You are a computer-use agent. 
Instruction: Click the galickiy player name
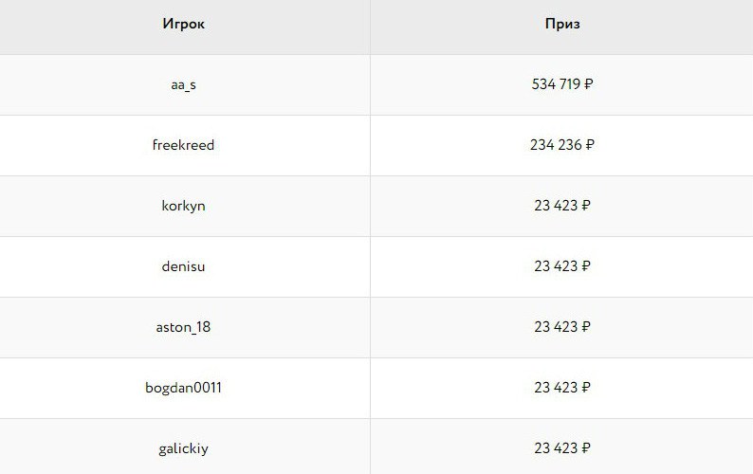click(183, 448)
